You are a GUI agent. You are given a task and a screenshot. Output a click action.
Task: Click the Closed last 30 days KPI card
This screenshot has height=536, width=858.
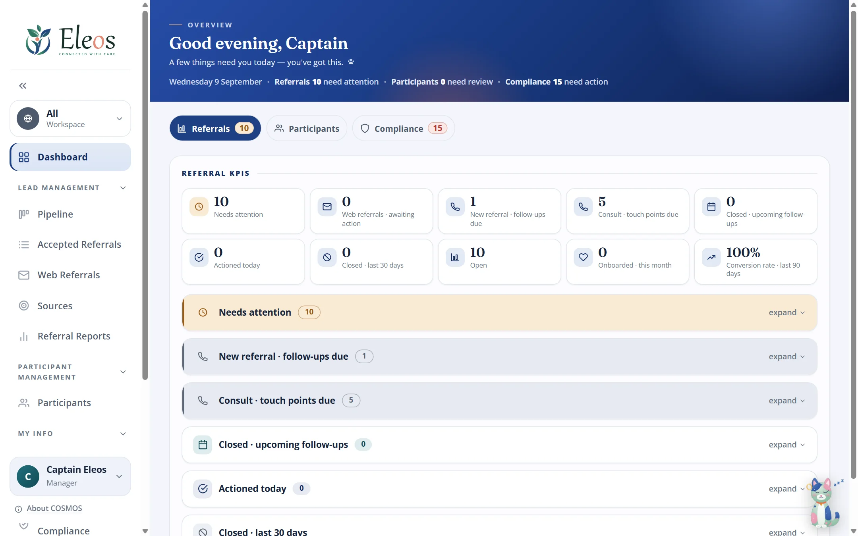(x=371, y=262)
